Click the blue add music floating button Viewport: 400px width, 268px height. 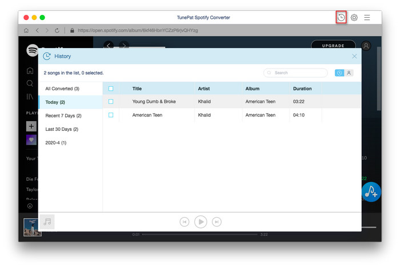[x=371, y=192]
